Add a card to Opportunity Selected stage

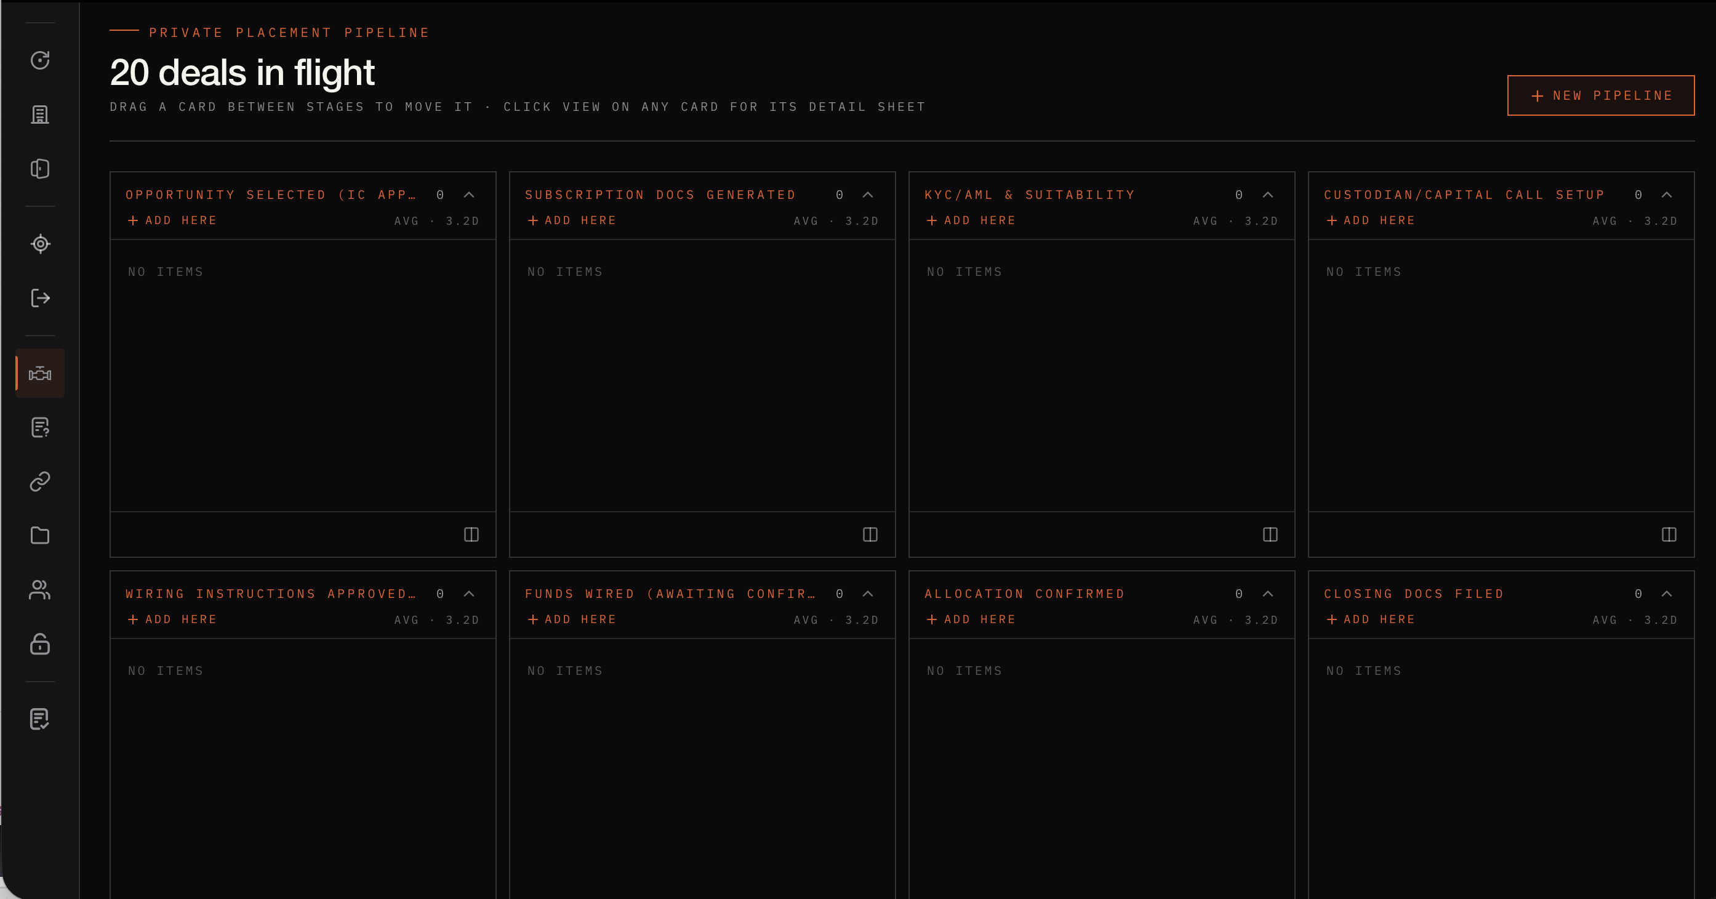point(172,220)
